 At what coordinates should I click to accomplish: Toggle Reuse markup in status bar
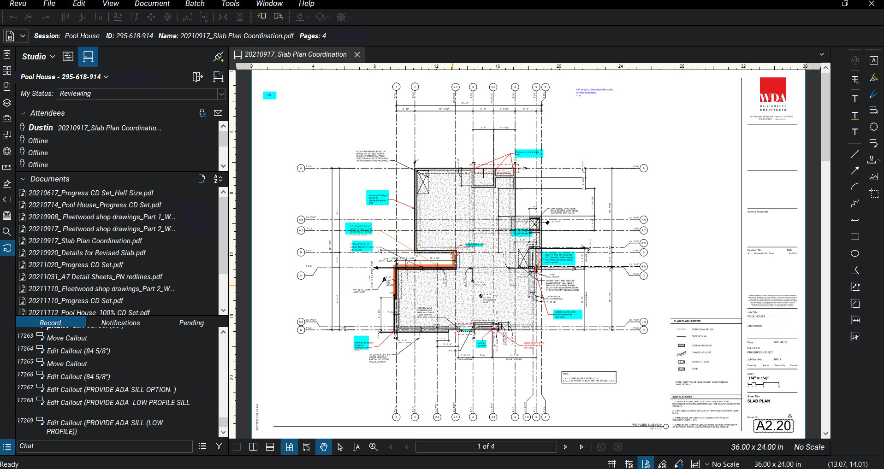point(679,464)
